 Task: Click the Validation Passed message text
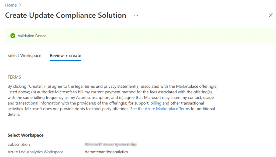click(32, 36)
